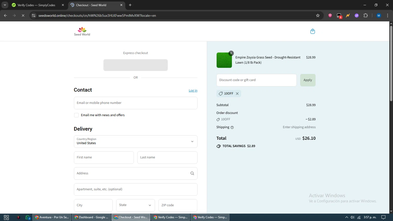Screen dimensions: 393x221
Task: Click the City field
Action: click(93, 205)
